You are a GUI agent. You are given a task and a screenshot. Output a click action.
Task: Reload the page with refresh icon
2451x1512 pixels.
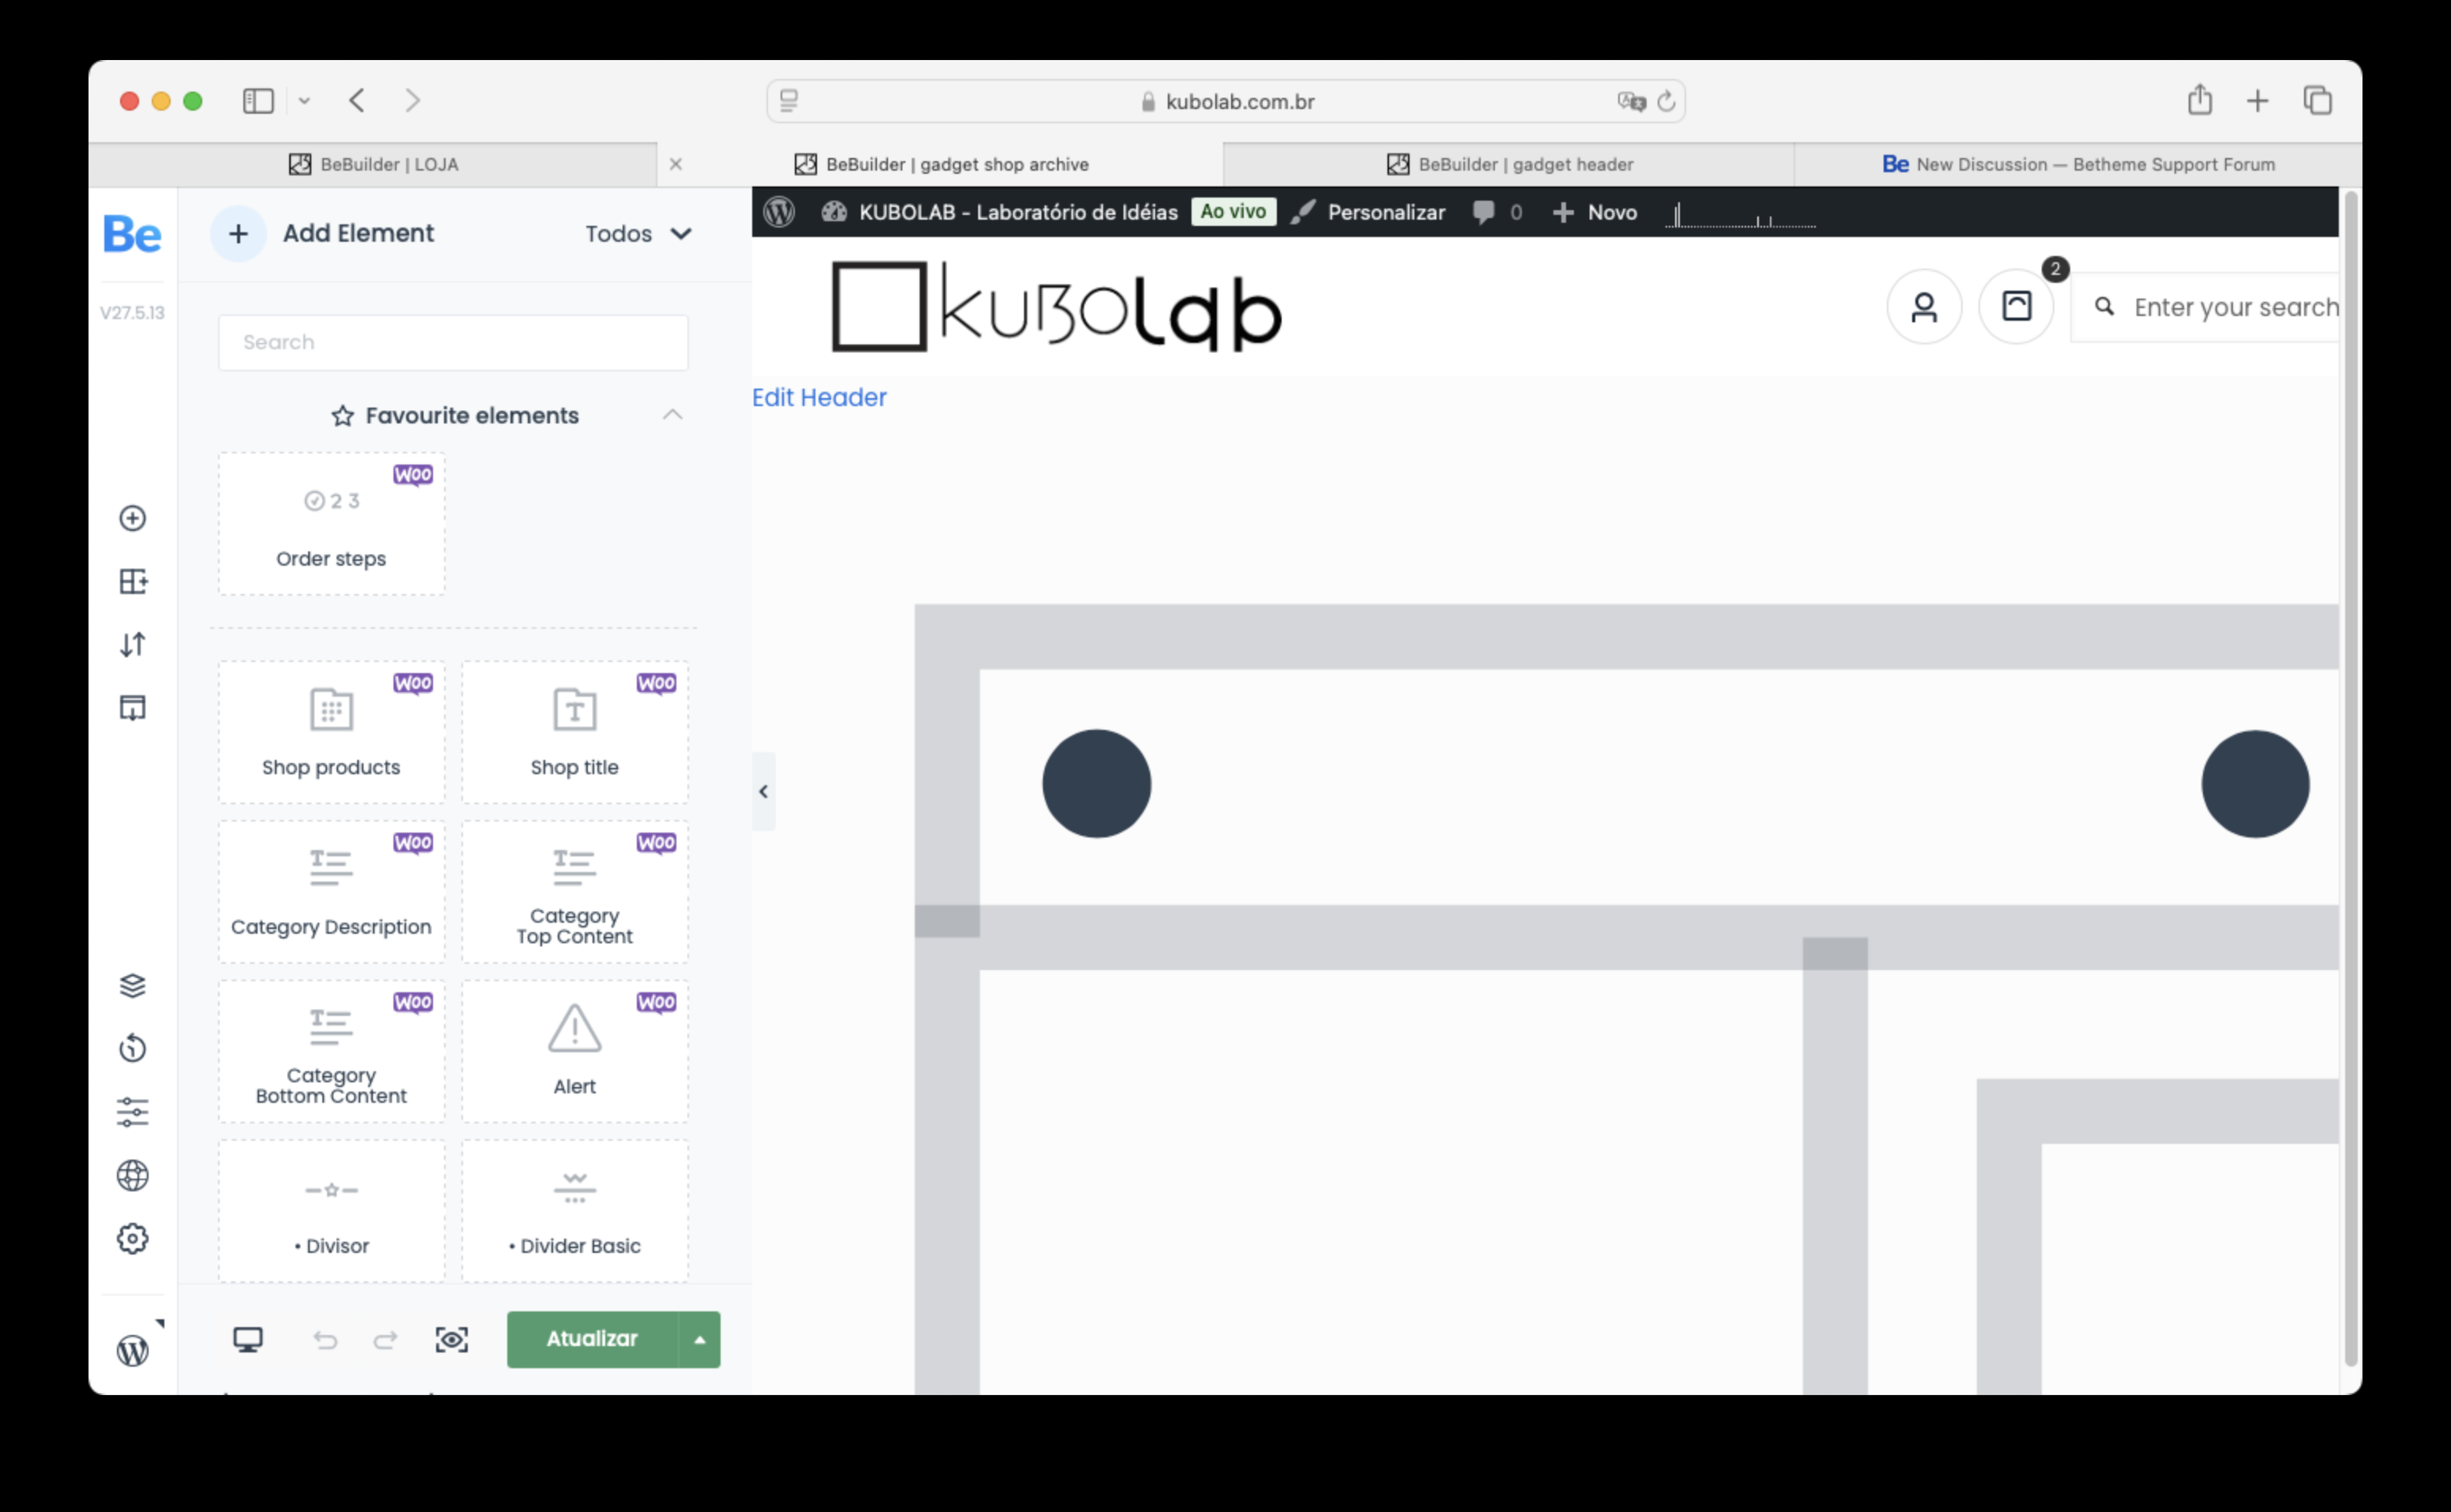[x=1665, y=102]
